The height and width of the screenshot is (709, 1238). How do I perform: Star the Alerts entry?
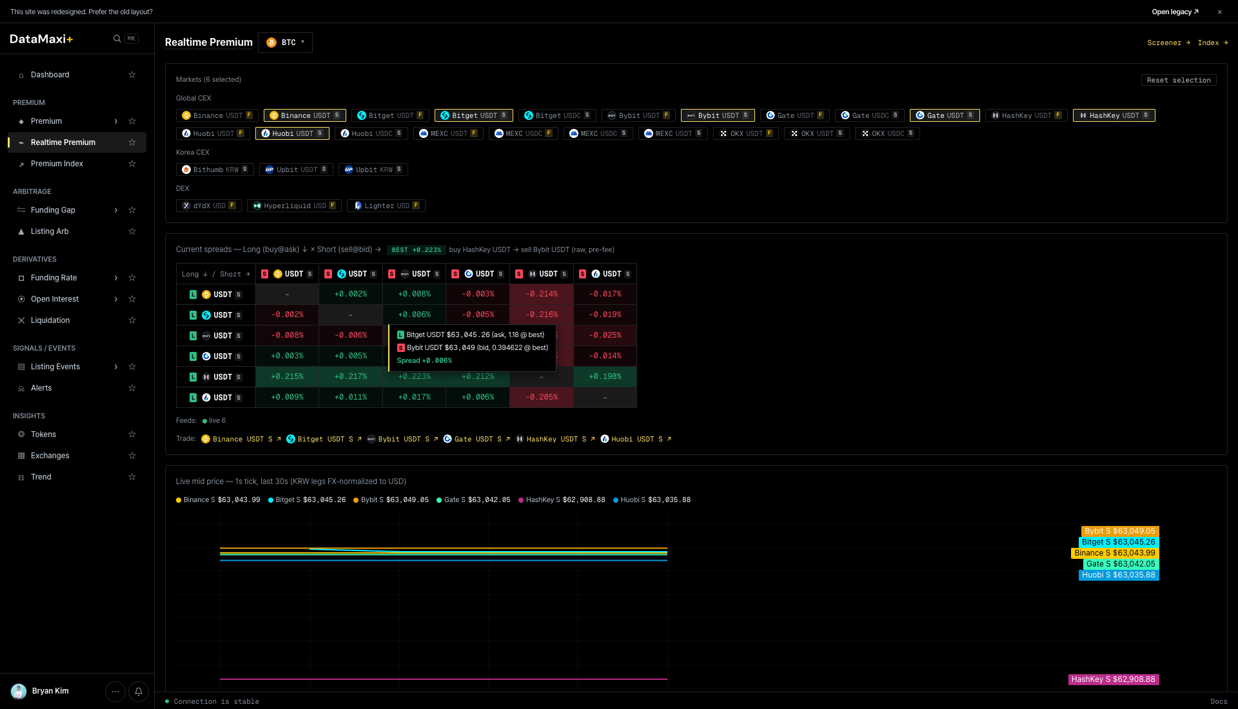coord(132,388)
